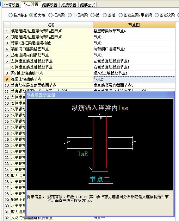Click cell 梁/板上墙插筋节点1
179x221 pixels.
(134, 73)
